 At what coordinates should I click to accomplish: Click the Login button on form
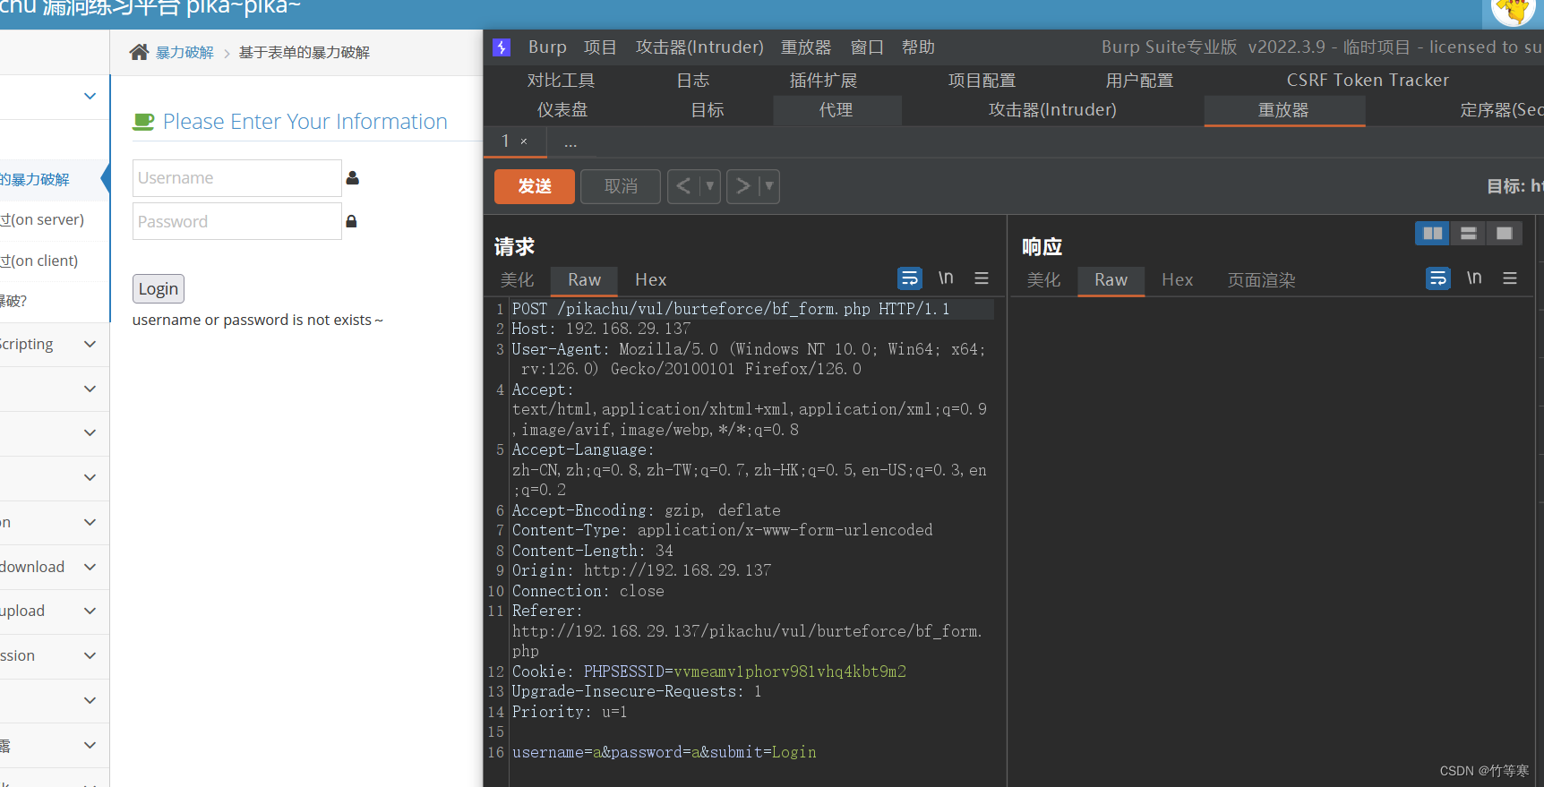159,288
